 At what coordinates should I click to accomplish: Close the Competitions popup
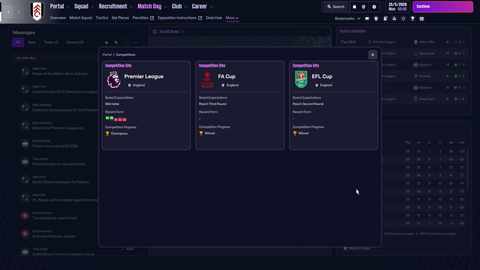pos(372,55)
